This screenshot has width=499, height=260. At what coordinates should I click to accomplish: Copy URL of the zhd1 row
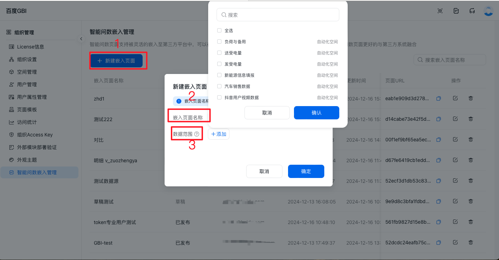point(439,99)
